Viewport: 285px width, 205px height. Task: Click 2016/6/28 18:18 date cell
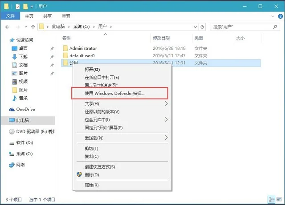coord(169,48)
